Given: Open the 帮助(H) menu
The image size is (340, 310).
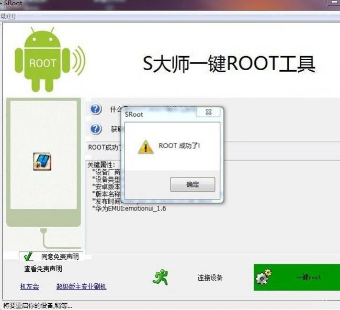Looking at the screenshot, I should (x=8, y=16).
